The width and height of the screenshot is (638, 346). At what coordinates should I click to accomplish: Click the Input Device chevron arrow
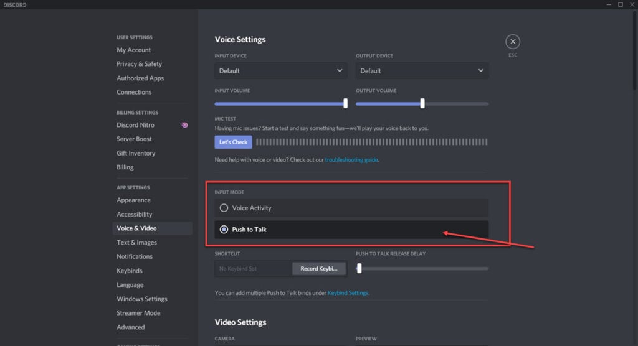(x=340, y=71)
